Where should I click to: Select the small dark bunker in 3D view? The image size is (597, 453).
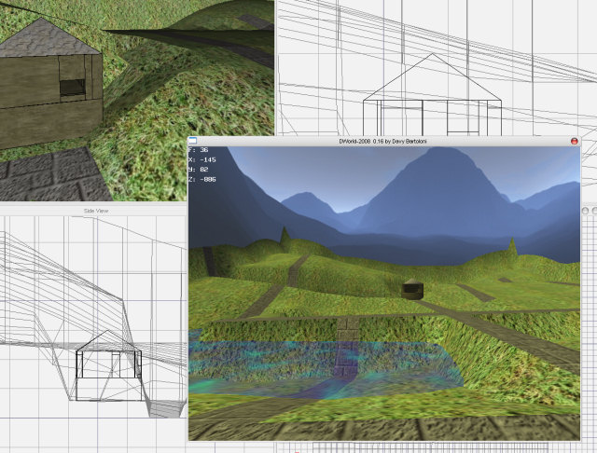coord(413,290)
